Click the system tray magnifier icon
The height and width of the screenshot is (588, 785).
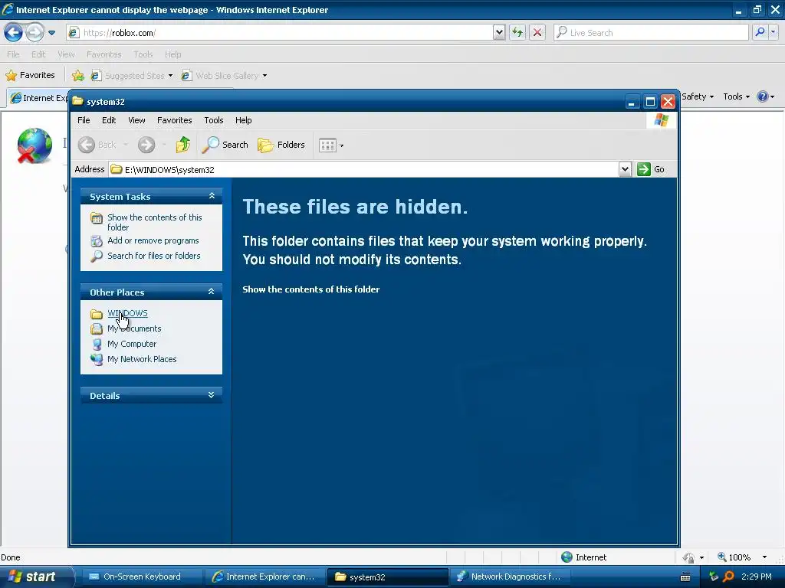tap(728, 577)
